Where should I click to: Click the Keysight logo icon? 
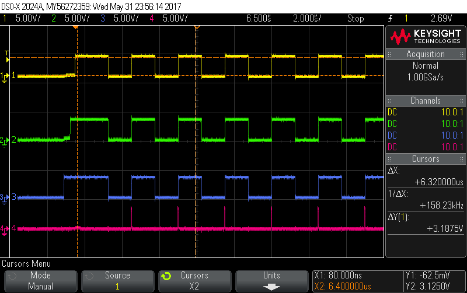400,37
